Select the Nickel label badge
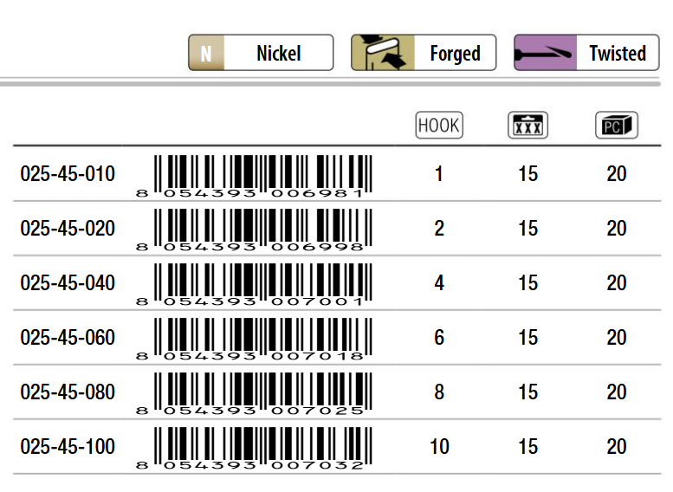The image size is (673, 492). tap(261, 53)
